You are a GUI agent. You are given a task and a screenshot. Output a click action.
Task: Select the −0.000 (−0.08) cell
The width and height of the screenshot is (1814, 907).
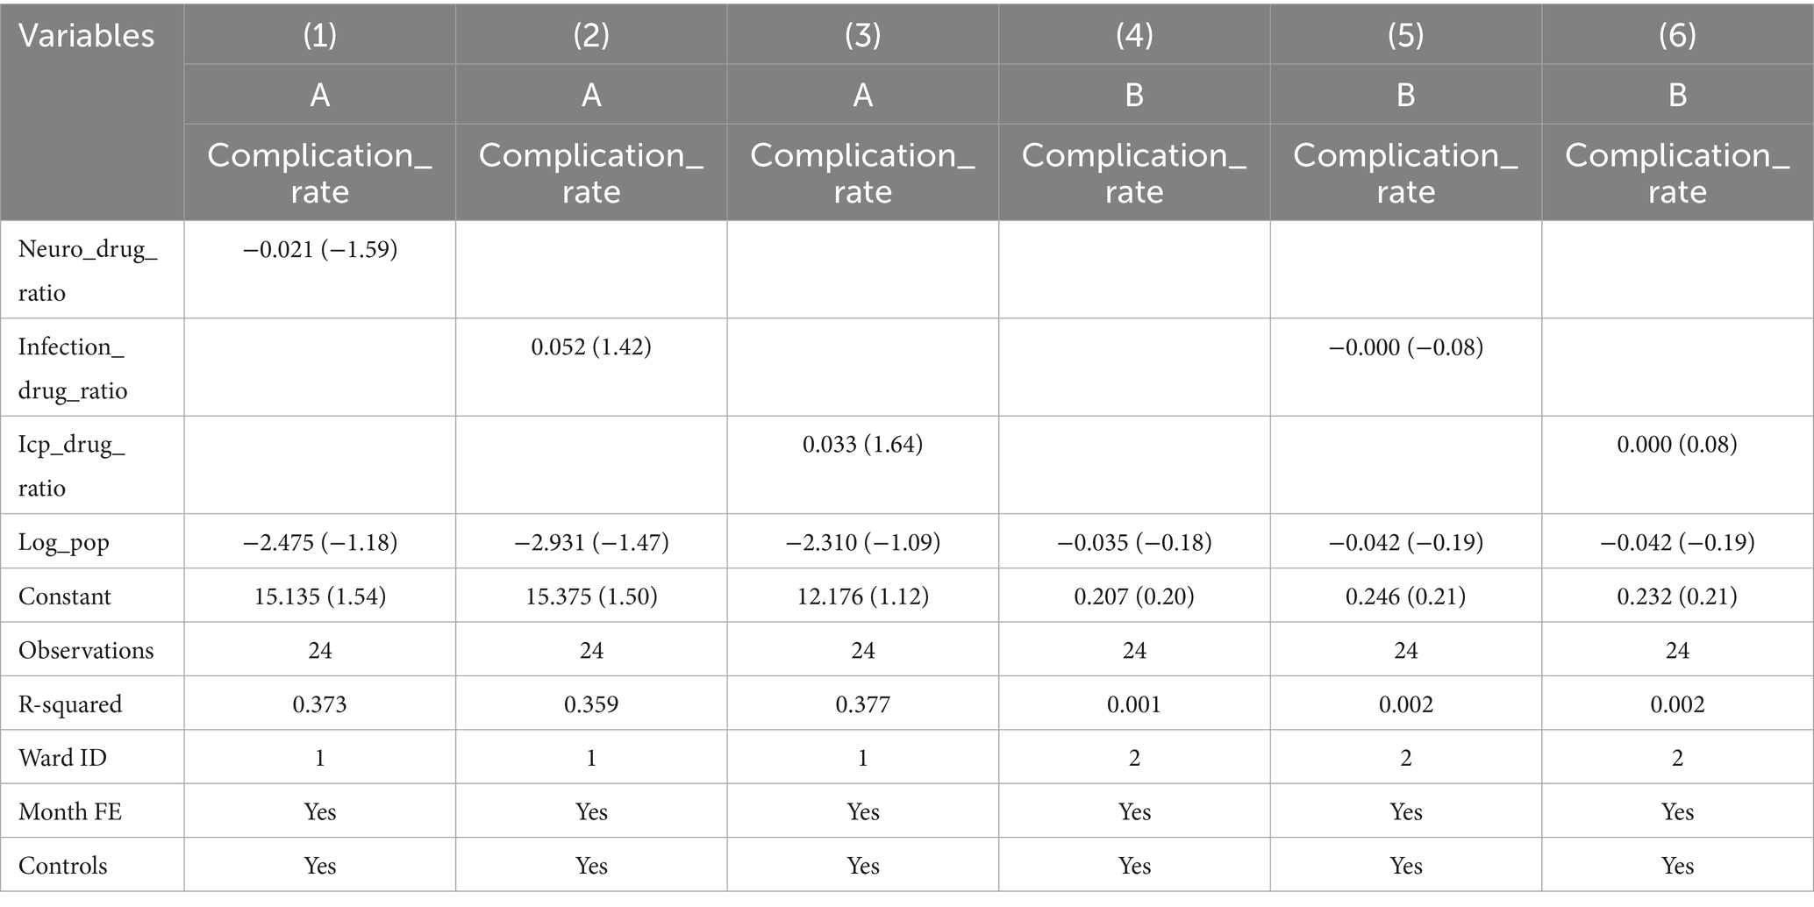pyautogui.click(x=1405, y=347)
